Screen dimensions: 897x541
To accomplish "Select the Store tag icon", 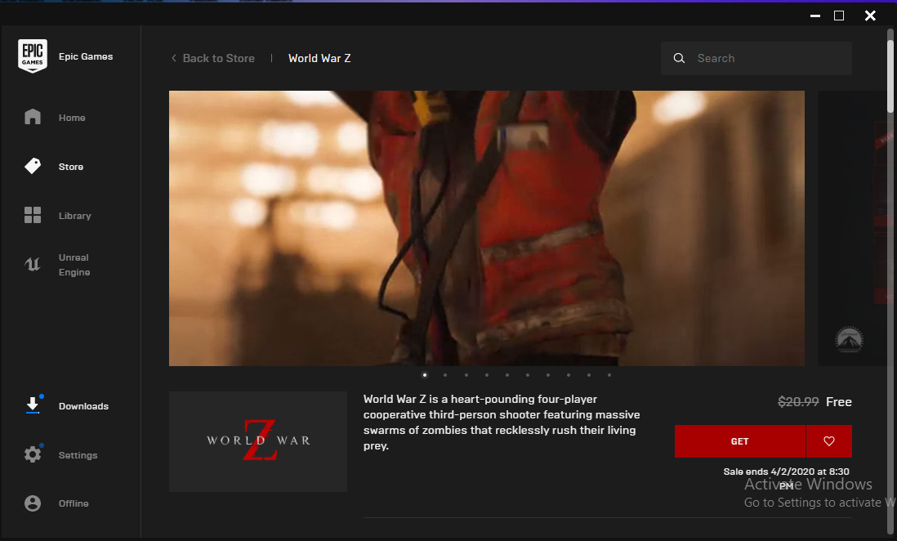I will click(33, 166).
